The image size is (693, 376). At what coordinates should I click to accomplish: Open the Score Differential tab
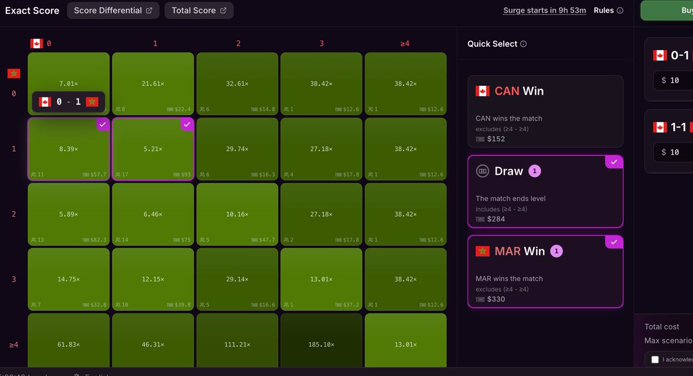point(113,10)
